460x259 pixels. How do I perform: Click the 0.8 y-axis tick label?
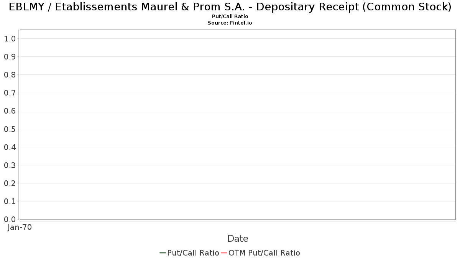pos(10,75)
